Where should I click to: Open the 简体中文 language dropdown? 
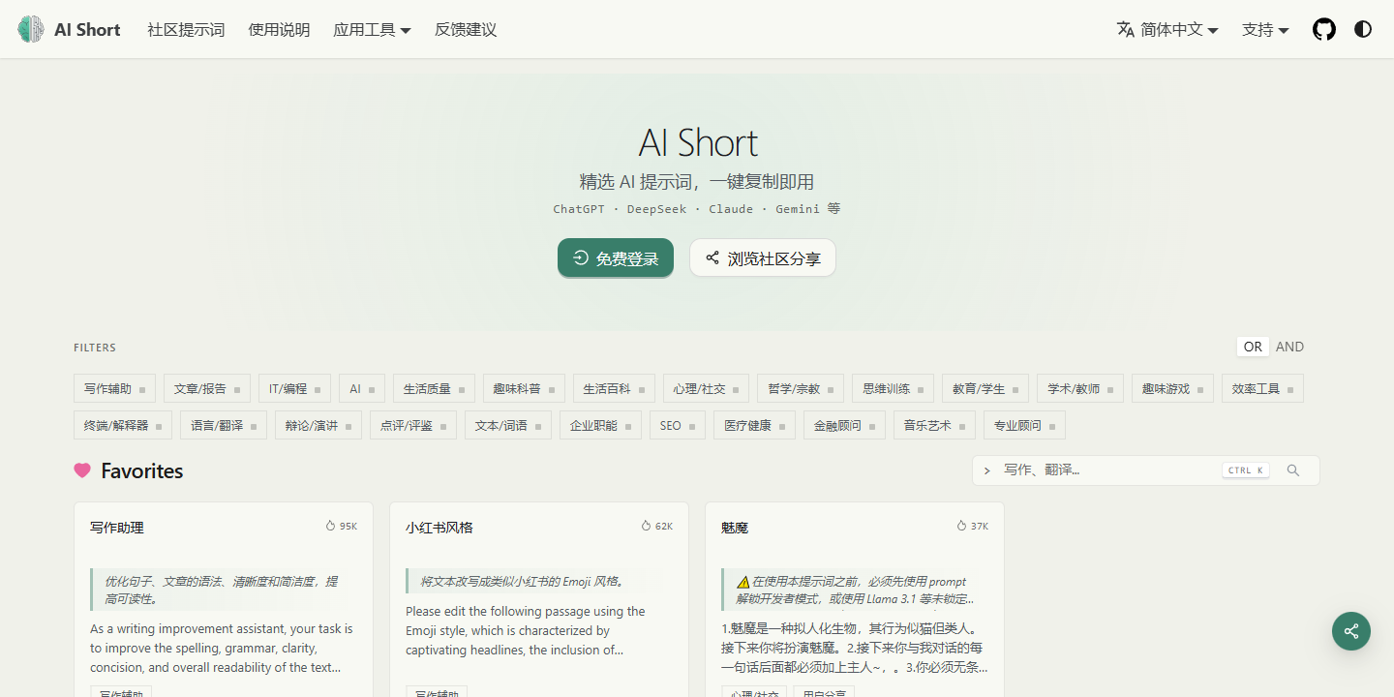pos(1167,29)
